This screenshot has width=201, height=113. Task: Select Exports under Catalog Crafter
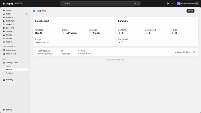point(15,70)
